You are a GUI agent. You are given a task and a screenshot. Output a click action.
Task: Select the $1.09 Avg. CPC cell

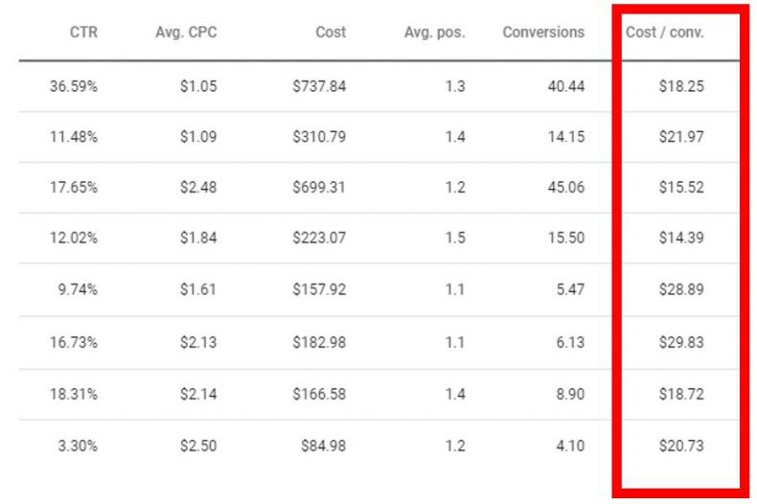(x=198, y=137)
